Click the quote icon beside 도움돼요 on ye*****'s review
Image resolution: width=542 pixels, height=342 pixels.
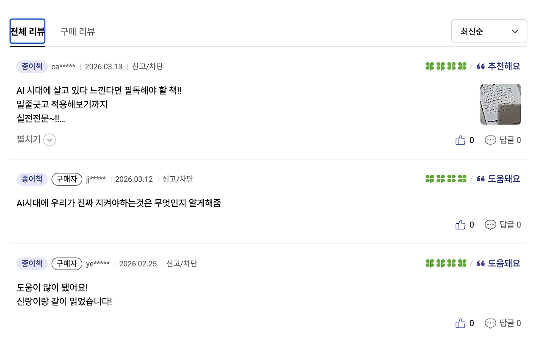[481, 263]
